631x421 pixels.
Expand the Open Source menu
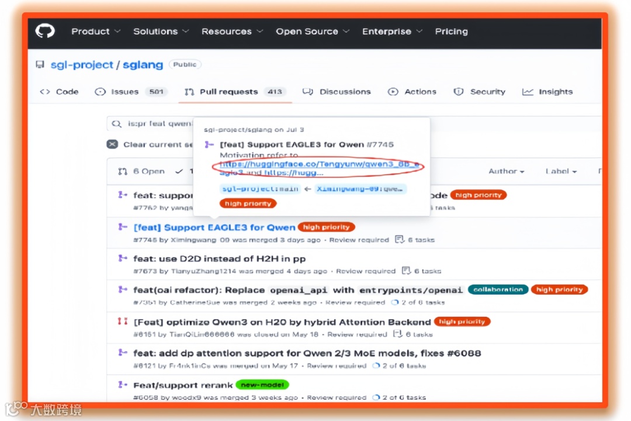312,32
